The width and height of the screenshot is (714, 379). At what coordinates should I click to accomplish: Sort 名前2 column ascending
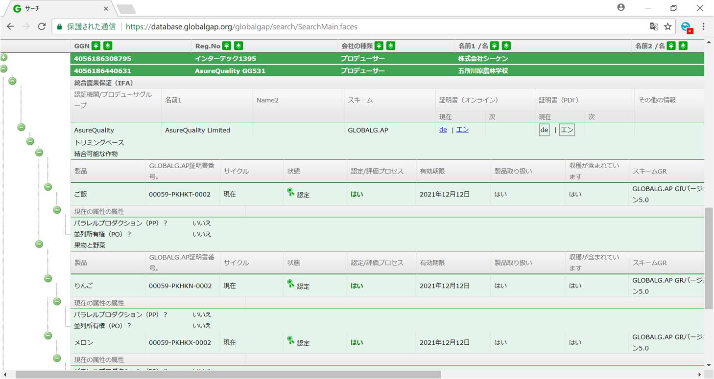click(671, 46)
